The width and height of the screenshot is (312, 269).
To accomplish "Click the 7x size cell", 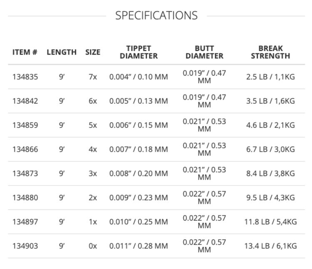I will 93,77.
